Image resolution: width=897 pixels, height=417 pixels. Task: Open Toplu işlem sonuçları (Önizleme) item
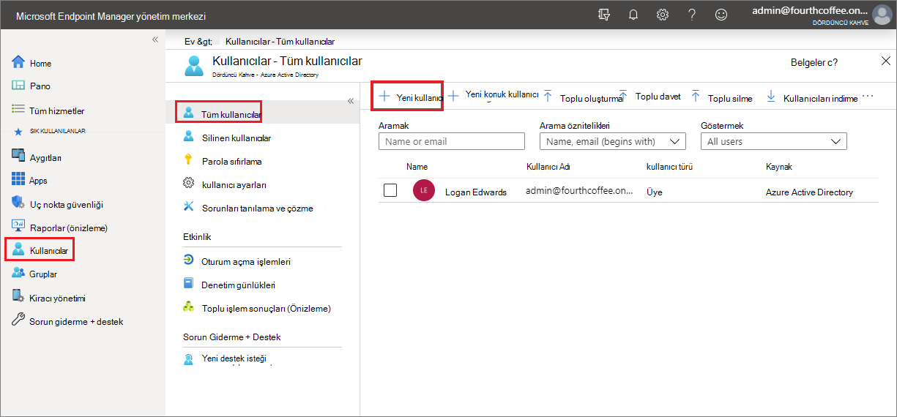pyautogui.click(x=267, y=309)
